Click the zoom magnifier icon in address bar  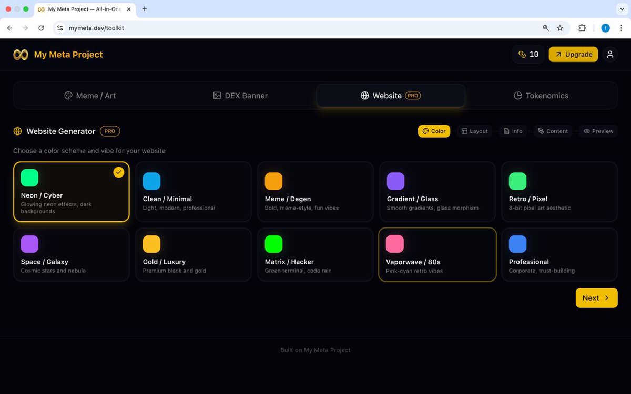546,28
